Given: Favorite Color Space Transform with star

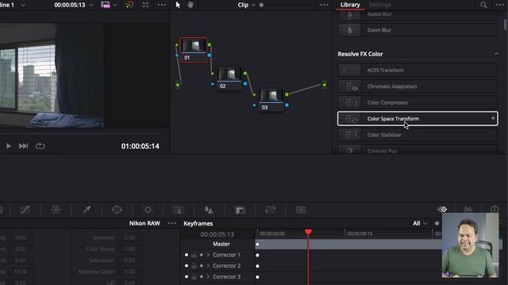Looking at the screenshot, I should point(493,118).
